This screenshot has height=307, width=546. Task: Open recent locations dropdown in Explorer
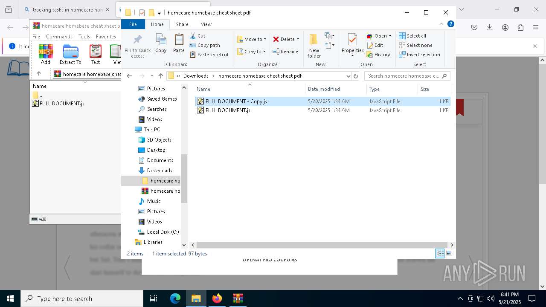(152, 76)
